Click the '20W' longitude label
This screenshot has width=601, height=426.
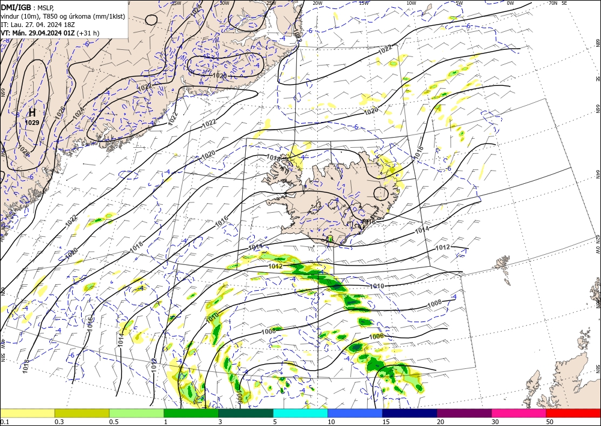(317, 3)
